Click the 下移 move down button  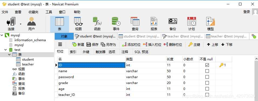(x=227, y=44)
